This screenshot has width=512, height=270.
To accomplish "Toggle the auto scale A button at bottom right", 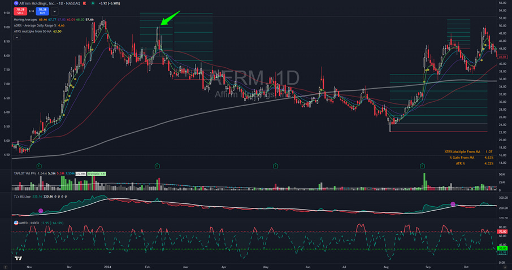I will click(x=505, y=267).
